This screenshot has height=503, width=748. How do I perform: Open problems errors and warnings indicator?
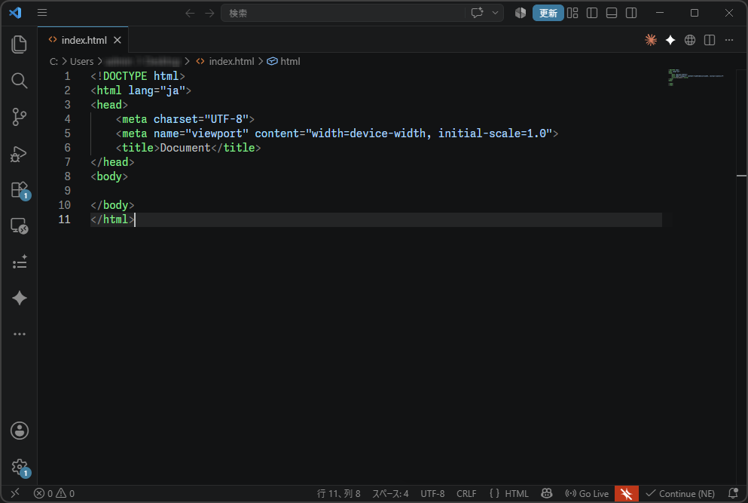(54, 493)
